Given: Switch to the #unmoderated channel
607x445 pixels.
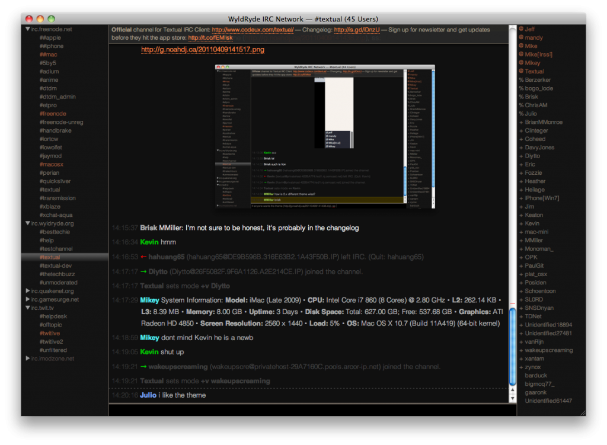Looking at the screenshot, I should (x=58, y=283).
